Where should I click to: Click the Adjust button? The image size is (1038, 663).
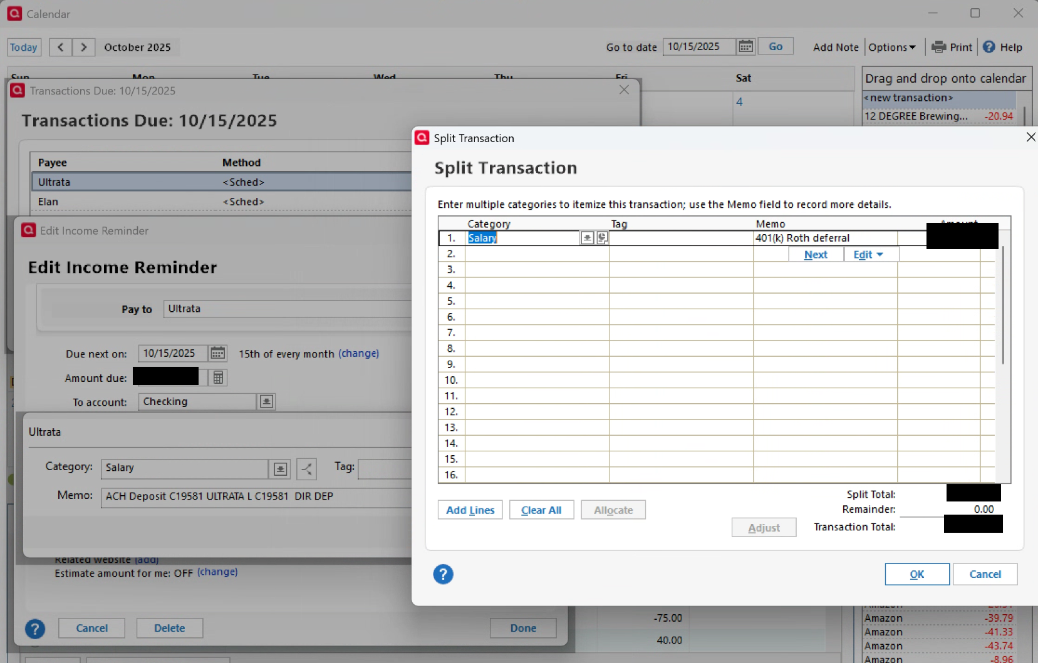(x=764, y=527)
